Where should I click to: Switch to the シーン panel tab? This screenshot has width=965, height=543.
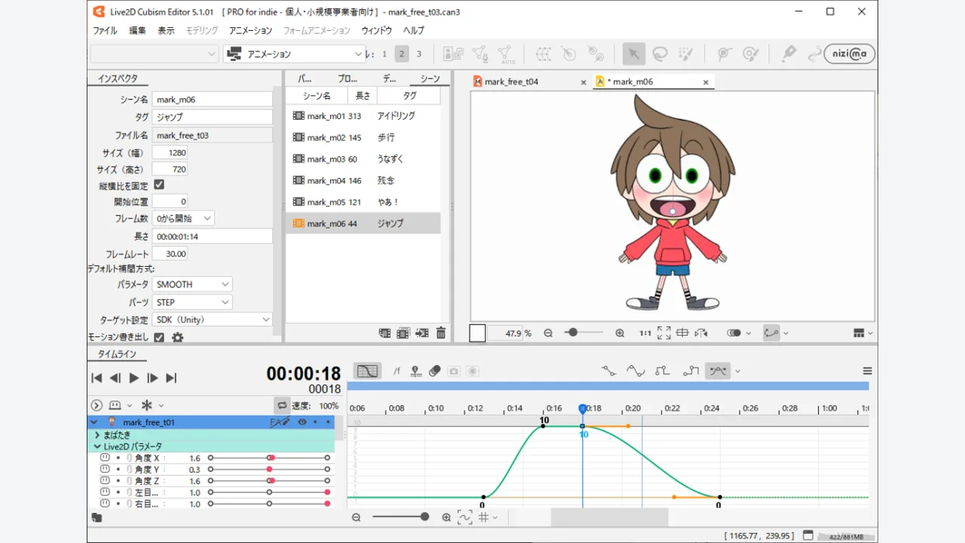point(430,78)
